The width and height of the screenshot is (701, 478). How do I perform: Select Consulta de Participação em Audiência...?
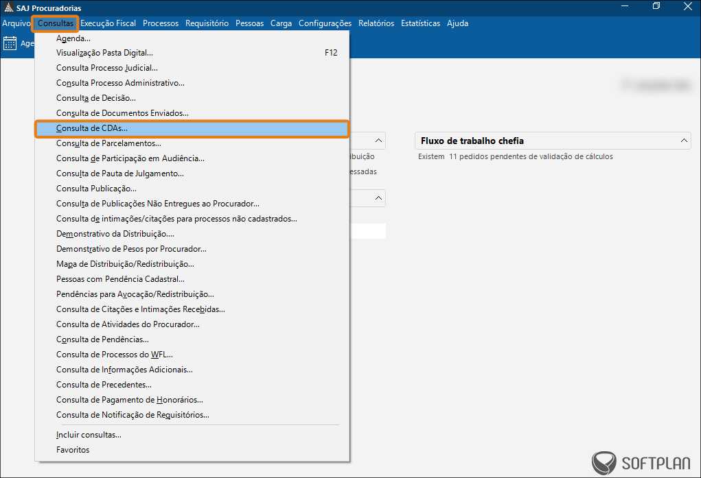(x=192, y=158)
